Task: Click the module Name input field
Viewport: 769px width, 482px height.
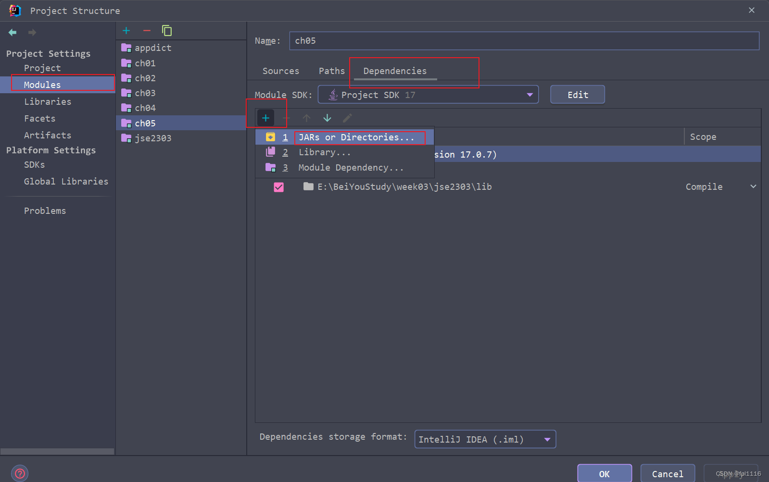Action: click(x=524, y=41)
